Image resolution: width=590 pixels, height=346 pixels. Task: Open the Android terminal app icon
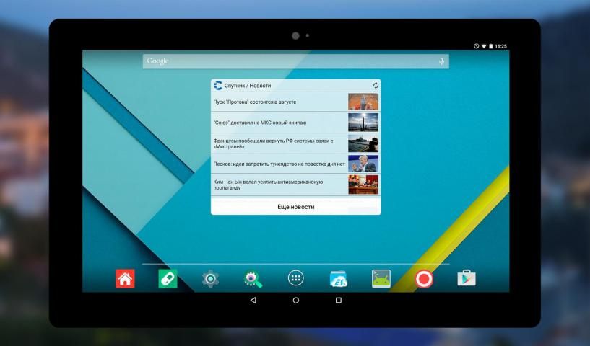pyautogui.click(x=381, y=279)
